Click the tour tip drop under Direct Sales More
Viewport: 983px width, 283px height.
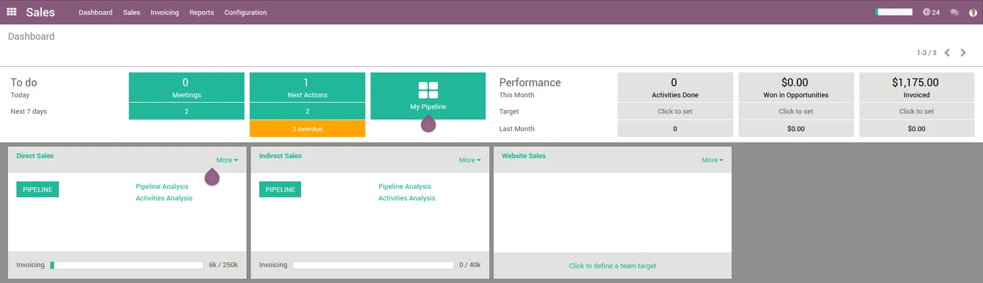[x=212, y=177]
